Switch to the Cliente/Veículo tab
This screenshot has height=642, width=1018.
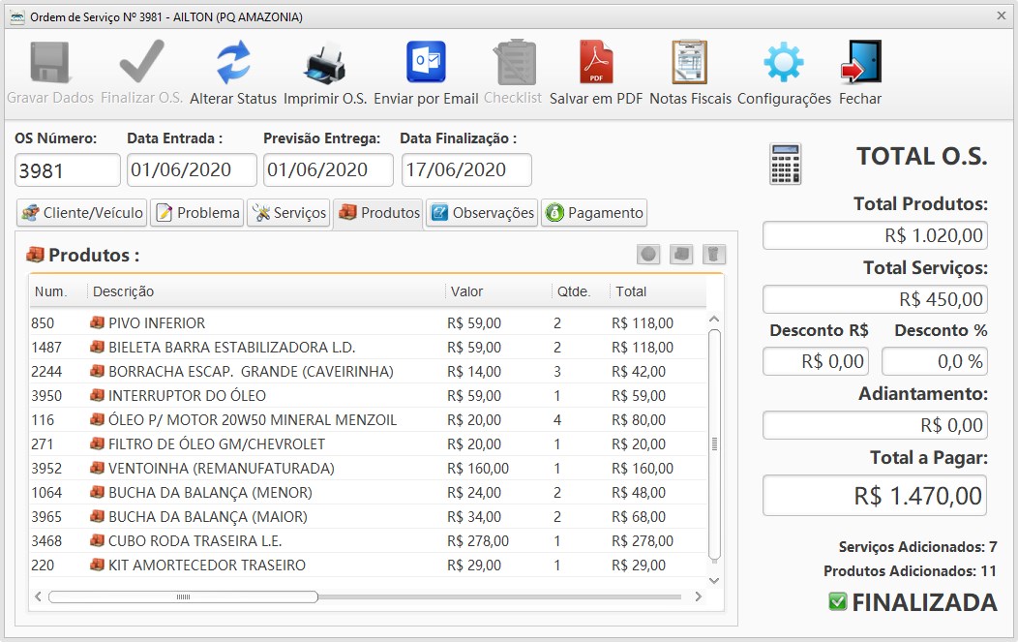click(80, 212)
